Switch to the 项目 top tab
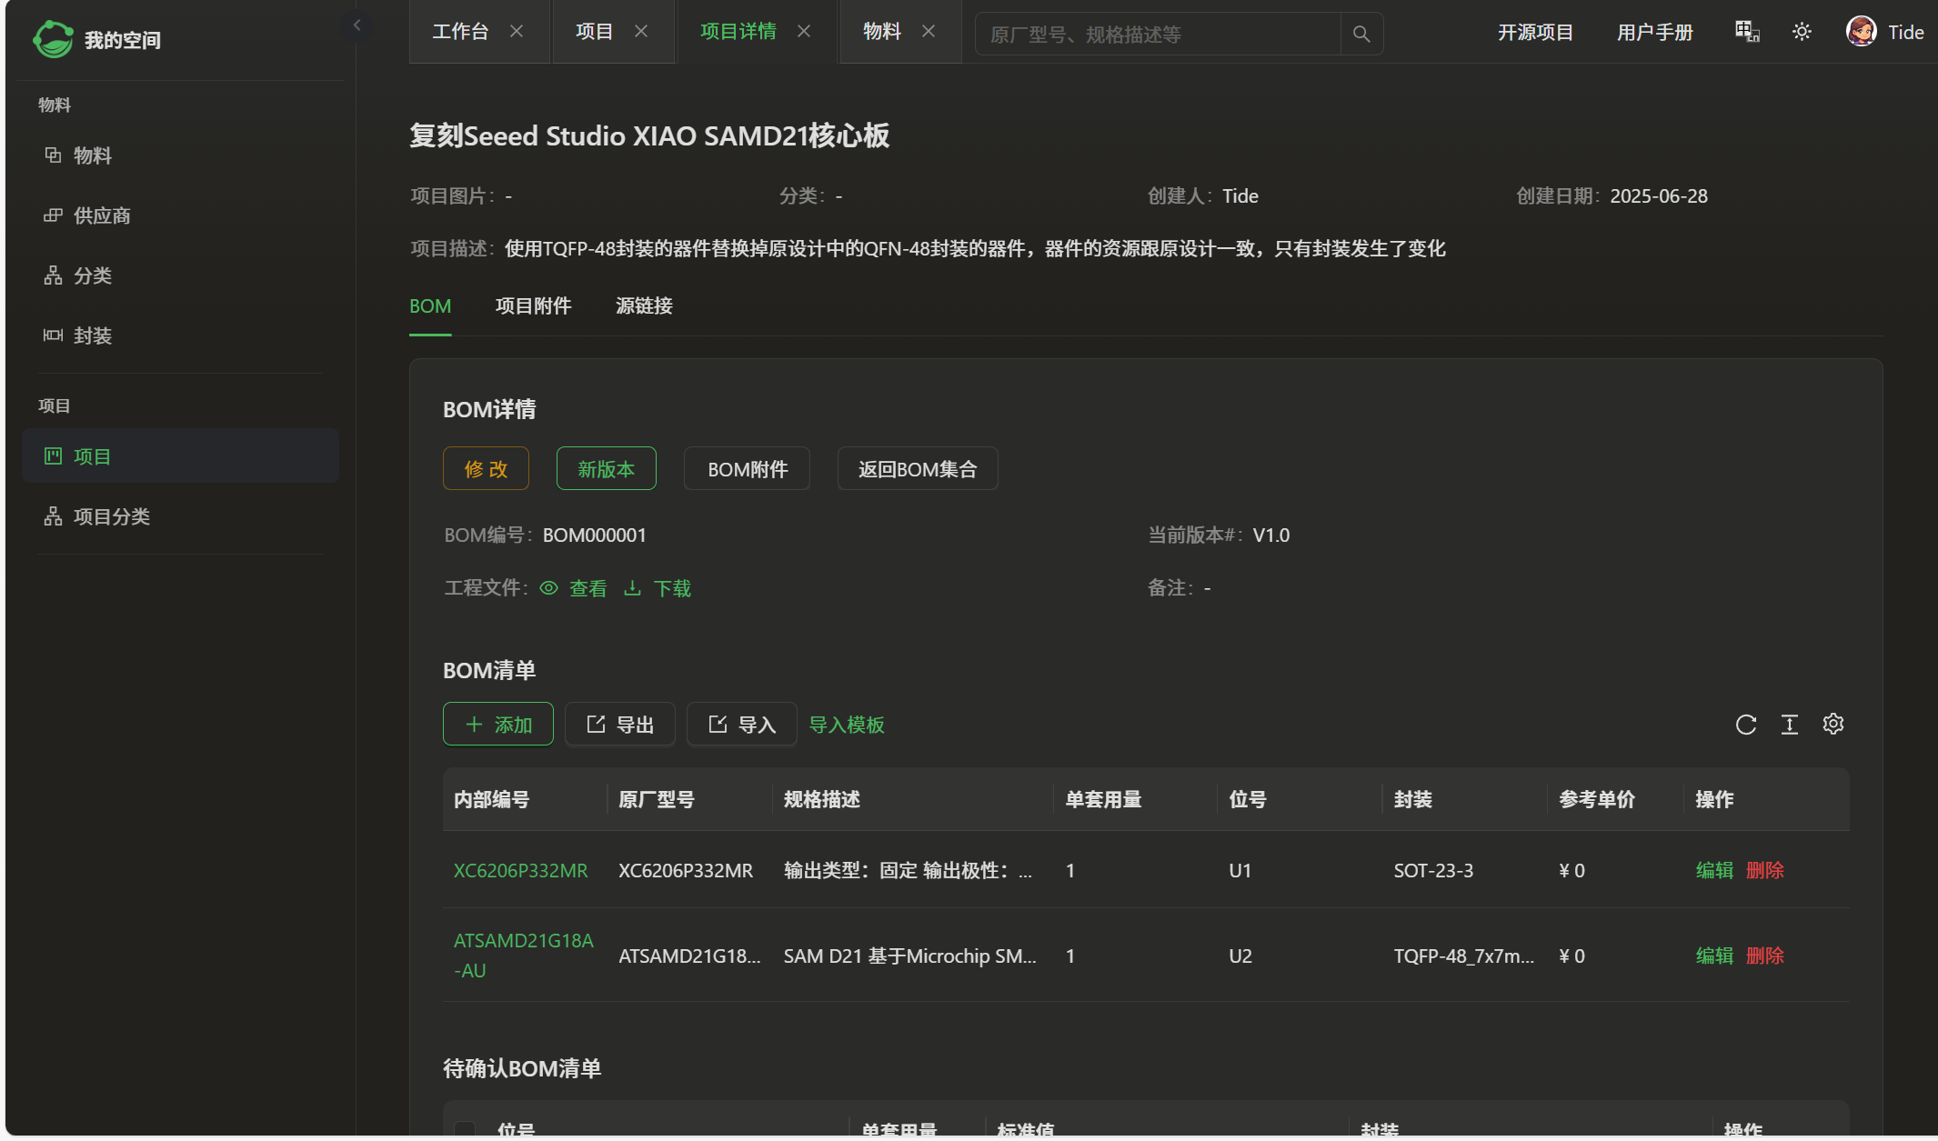Screen dimensions: 1938x1141 click(595, 31)
